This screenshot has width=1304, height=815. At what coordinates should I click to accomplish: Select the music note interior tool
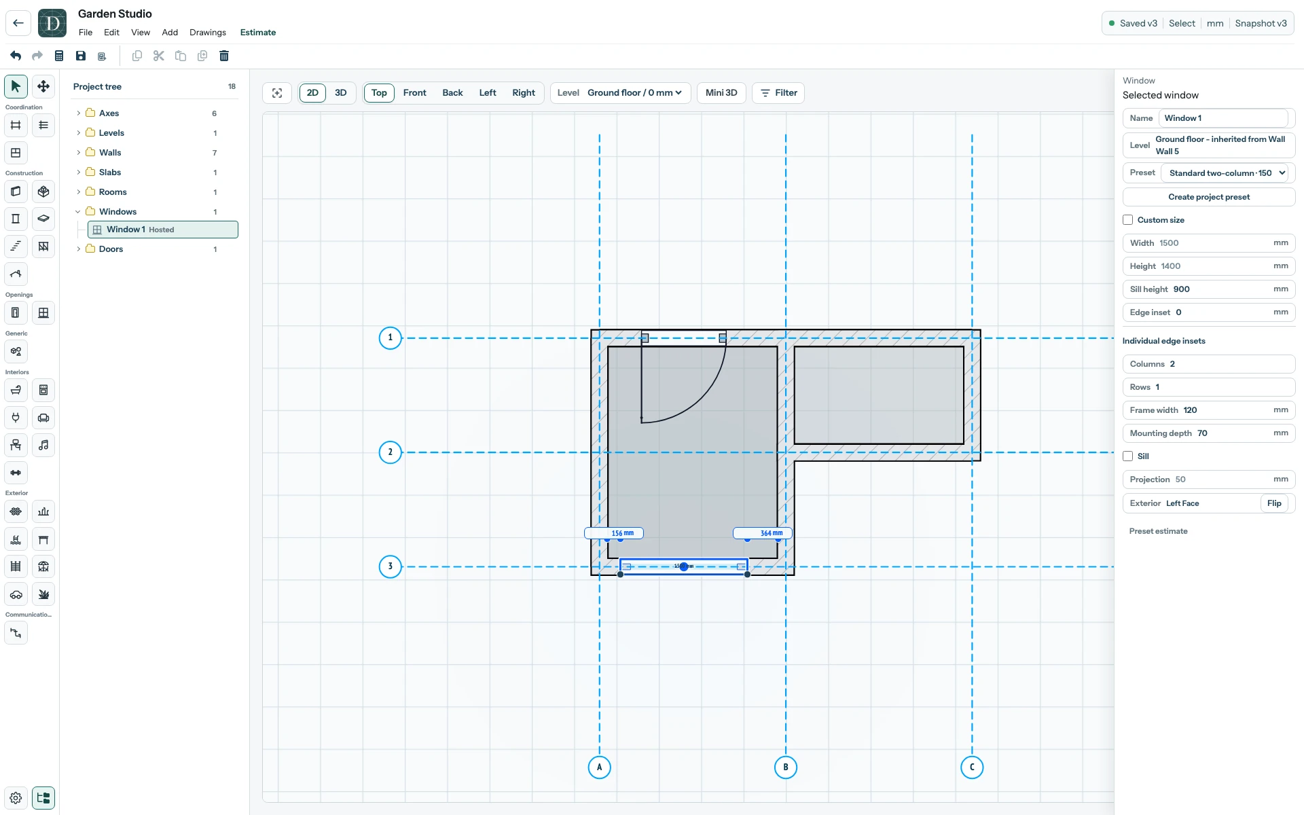[43, 445]
